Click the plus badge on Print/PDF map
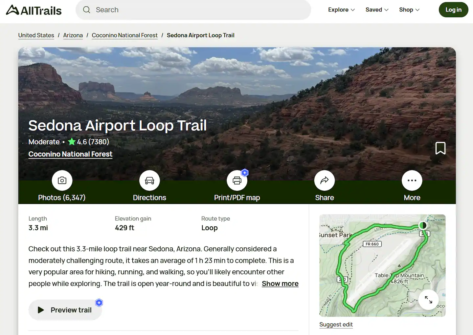 (x=245, y=173)
